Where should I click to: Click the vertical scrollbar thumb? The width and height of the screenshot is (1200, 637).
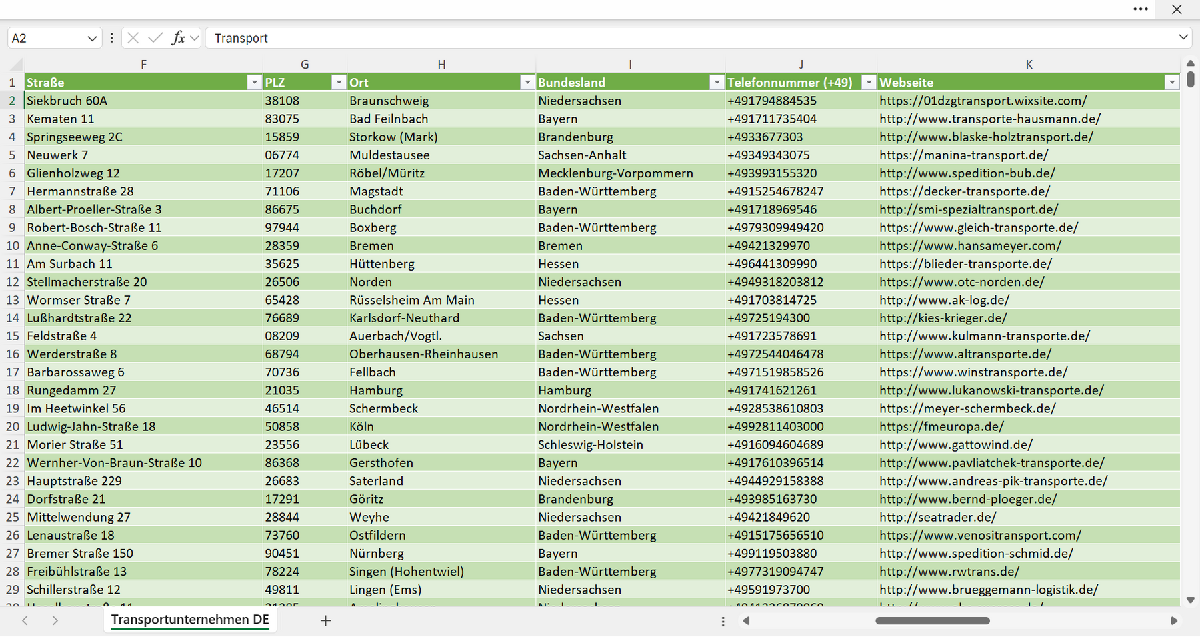click(1191, 79)
